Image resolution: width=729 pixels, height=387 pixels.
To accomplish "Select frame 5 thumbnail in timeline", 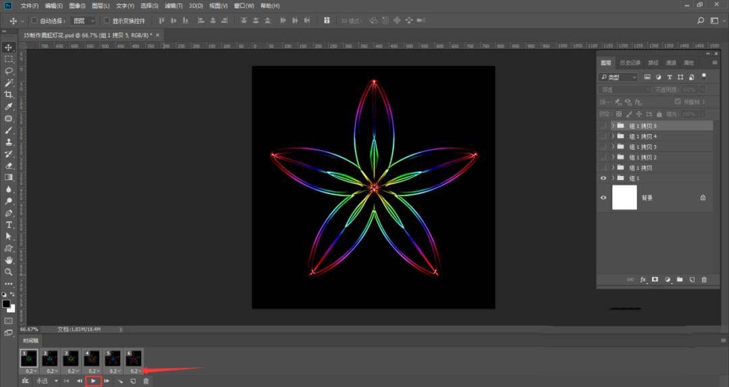I will (x=113, y=358).
